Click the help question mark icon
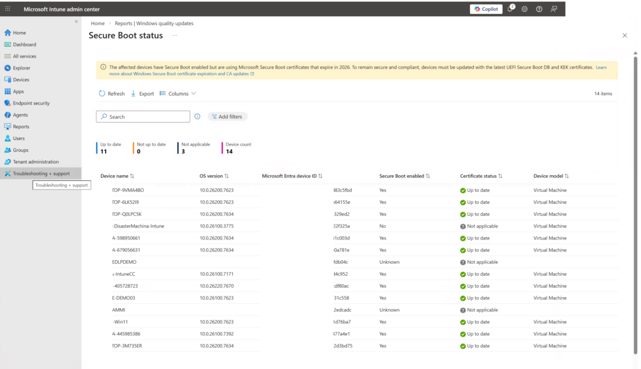Screen dimensions: 641x369 click(539, 9)
